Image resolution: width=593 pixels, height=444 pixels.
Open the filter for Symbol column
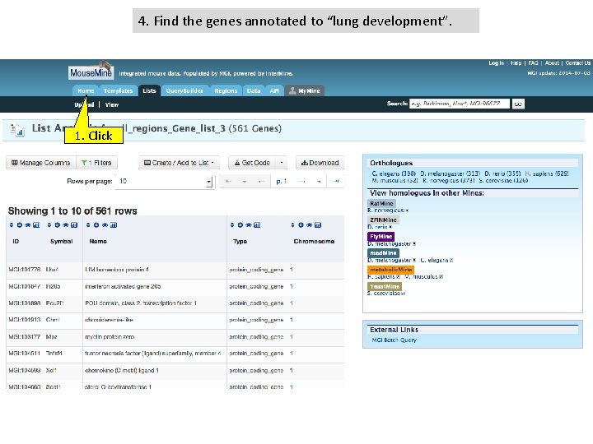[x=66, y=225]
